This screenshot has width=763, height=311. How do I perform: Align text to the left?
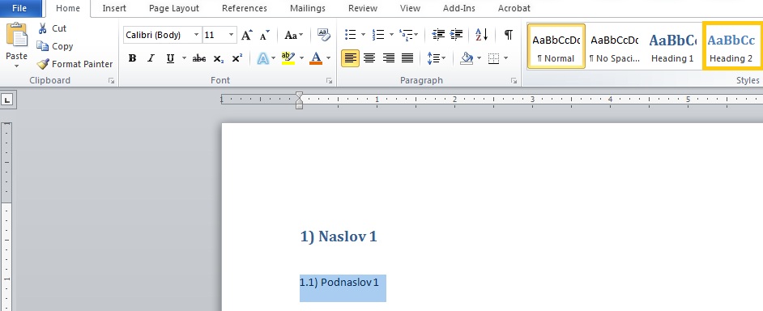pyautogui.click(x=351, y=58)
